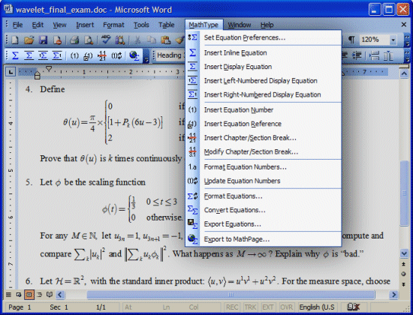413x315 pixels.
Task: Choose Insert Chapter/Section Break menu entry
Action: click(264, 138)
